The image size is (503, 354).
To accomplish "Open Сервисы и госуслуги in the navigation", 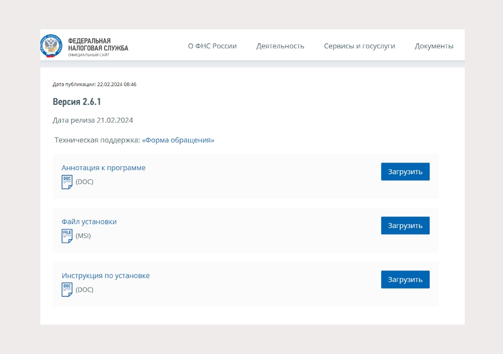I will (x=359, y=46).
